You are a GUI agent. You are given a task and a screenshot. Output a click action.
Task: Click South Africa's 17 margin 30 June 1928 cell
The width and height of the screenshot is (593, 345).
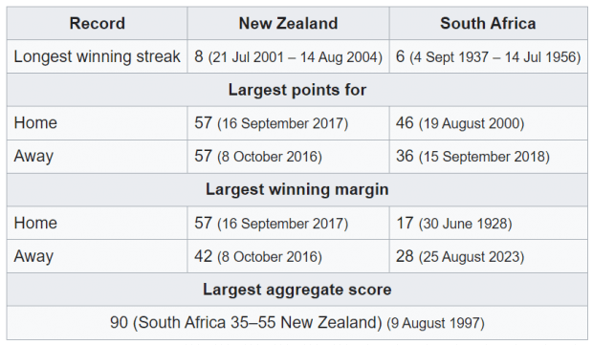488,223
